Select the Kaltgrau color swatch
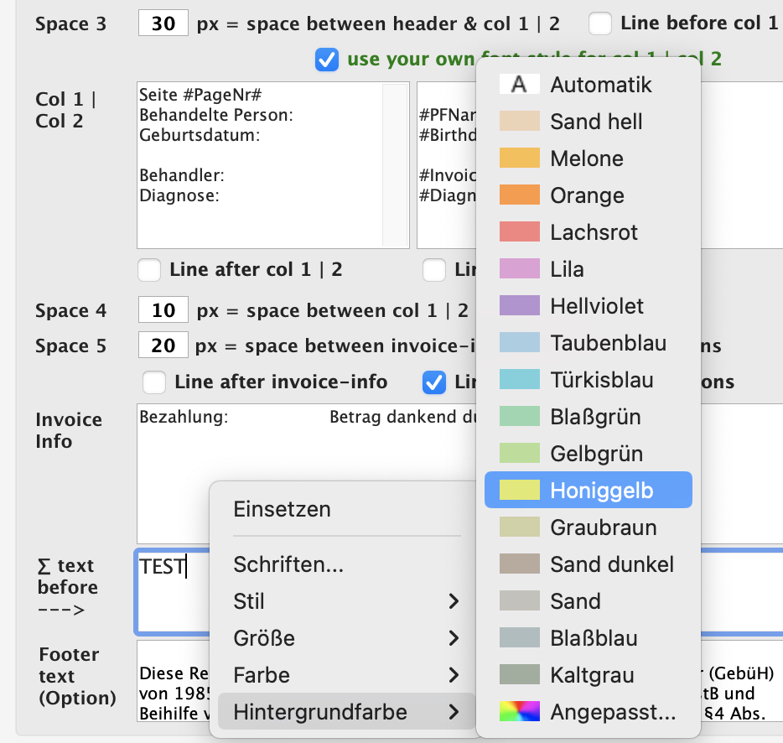This screenshot has width=783, height=743. pyautogui.click(x=519, y=675)
